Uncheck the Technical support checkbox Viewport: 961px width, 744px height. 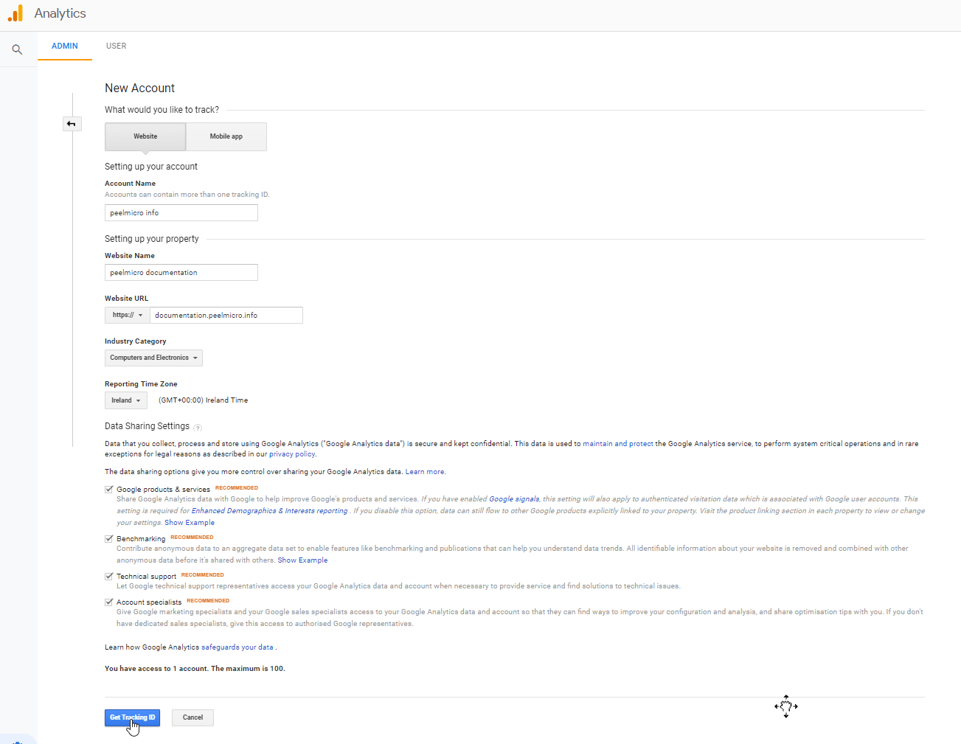point(109,576)
